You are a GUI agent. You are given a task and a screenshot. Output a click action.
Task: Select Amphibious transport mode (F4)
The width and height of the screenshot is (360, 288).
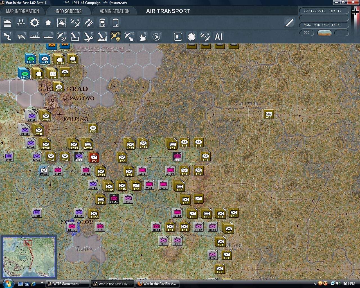pyautogui.click(x=48, y=37)
